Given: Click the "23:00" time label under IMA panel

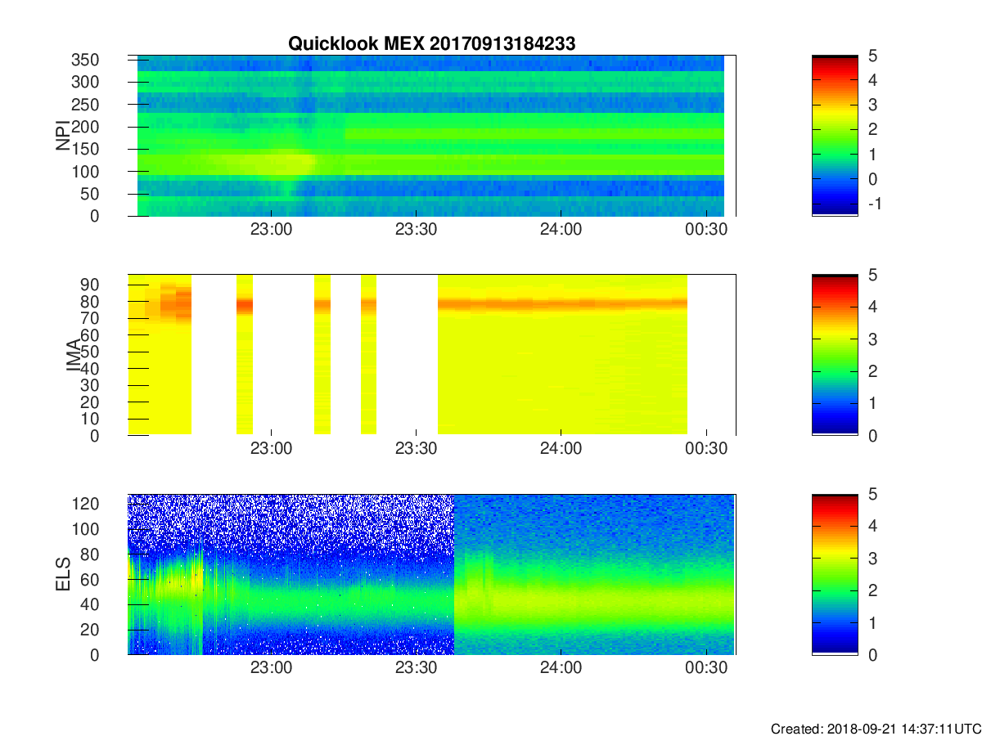Looking at the screenshot, I should (271, 449).
